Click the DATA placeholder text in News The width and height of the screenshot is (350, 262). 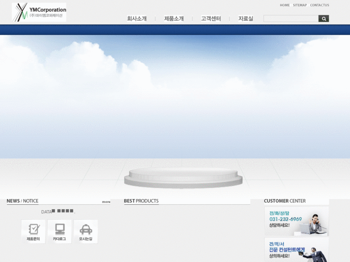[58, 212]
